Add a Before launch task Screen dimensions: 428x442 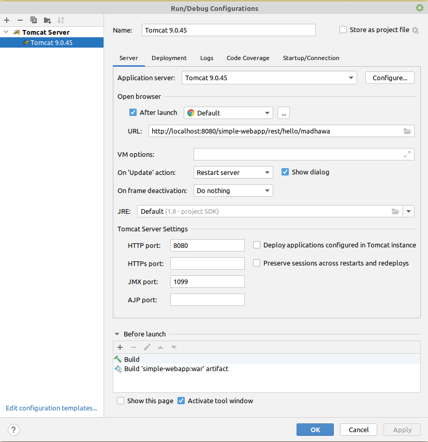tap(120, 347)
